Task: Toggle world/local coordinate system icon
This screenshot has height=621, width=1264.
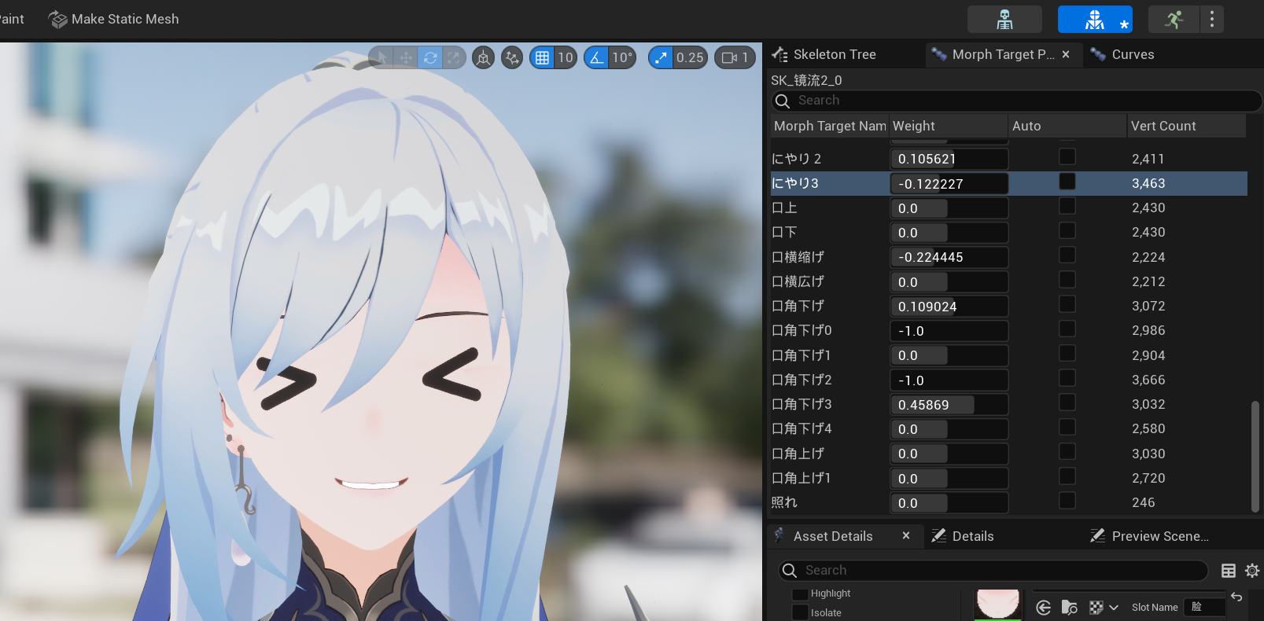Action: [483, 57]
